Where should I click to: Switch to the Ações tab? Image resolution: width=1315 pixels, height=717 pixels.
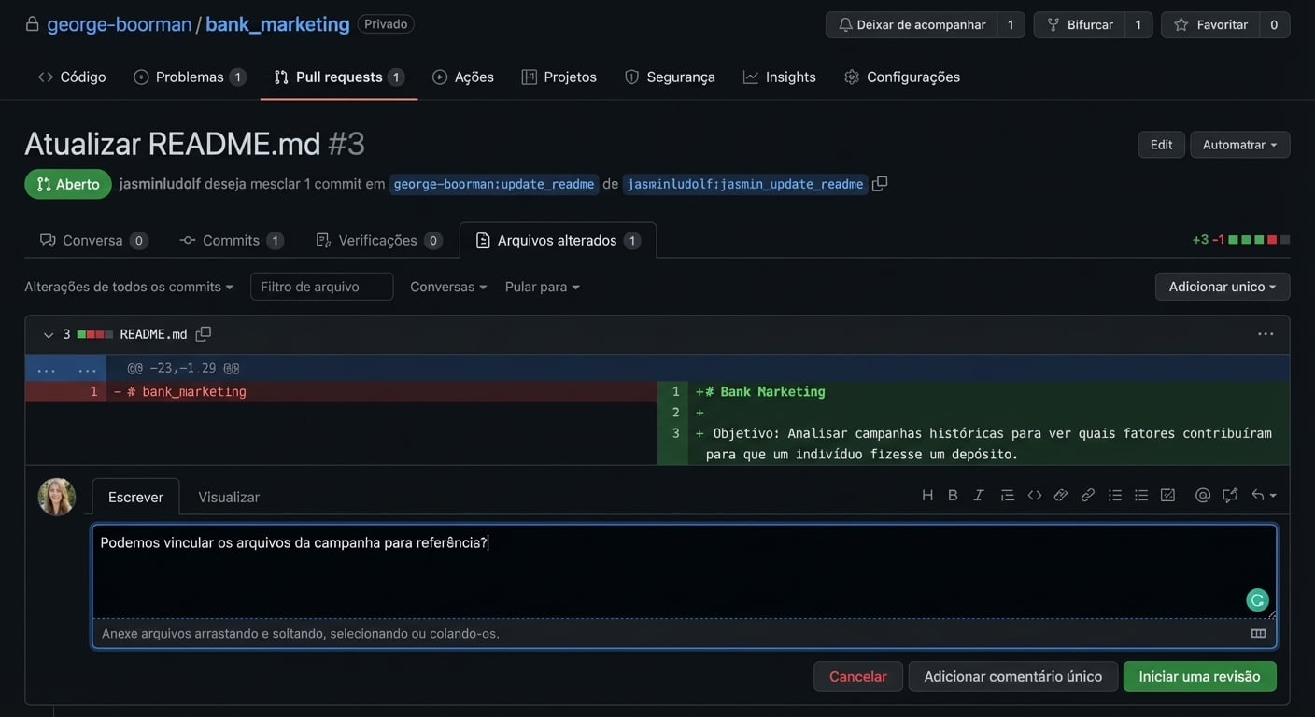(x=463, y=77)
